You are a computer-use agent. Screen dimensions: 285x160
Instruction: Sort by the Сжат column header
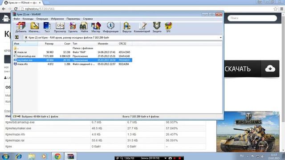[x=63, y=44]
